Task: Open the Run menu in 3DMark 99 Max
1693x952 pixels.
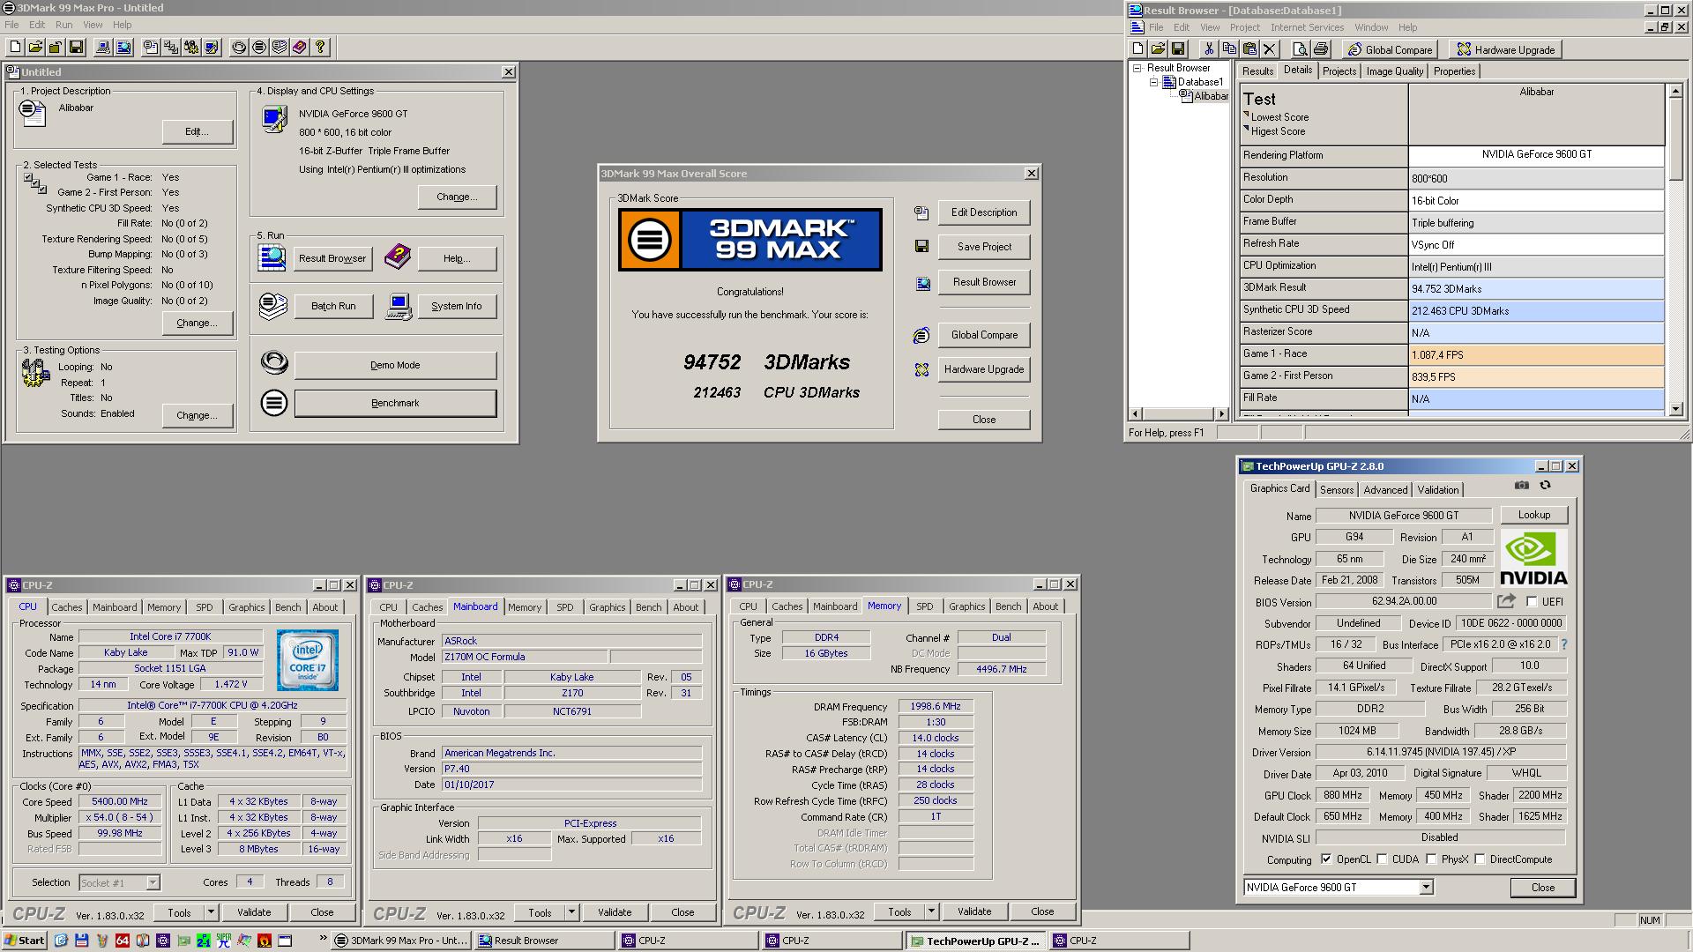Action: tap(64, 25)
